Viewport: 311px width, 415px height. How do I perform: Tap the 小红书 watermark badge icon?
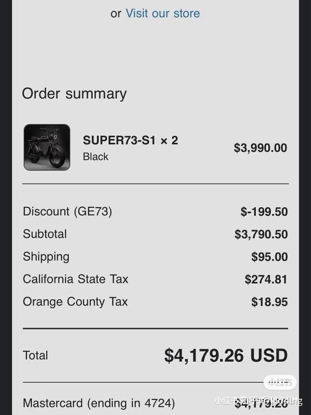click(280, 383)
